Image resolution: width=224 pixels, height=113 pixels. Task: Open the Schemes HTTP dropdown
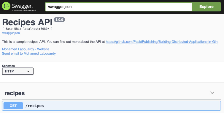pyautogui.click(x=18, y=71)
